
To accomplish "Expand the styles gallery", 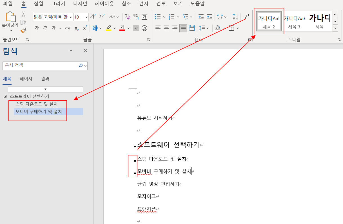I will (335, 28).
